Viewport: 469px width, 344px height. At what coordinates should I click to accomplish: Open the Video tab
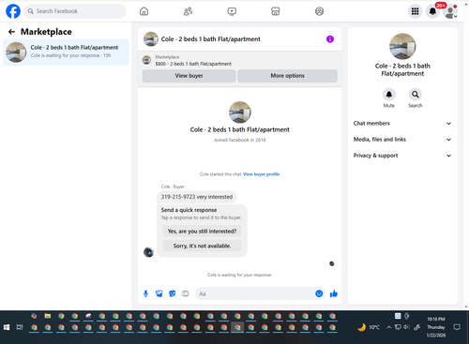click(x=232, y=11)
